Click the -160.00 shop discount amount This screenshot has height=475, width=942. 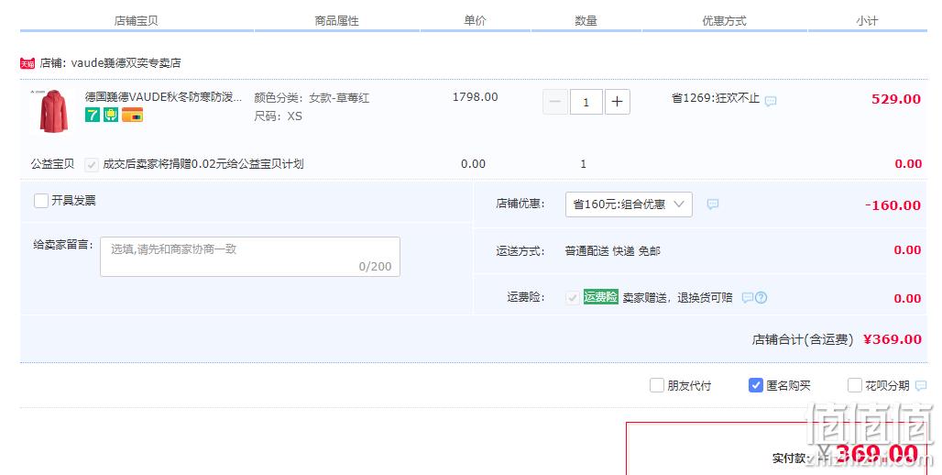pos(893,205)
